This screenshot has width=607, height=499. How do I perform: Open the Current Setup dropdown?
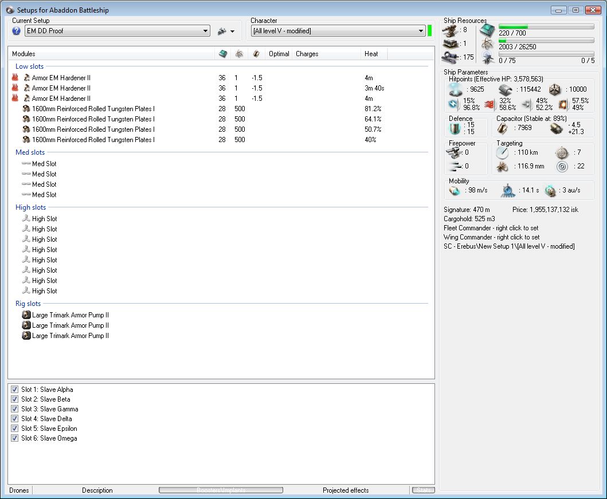pyautogui.click(x=206, y=31)
